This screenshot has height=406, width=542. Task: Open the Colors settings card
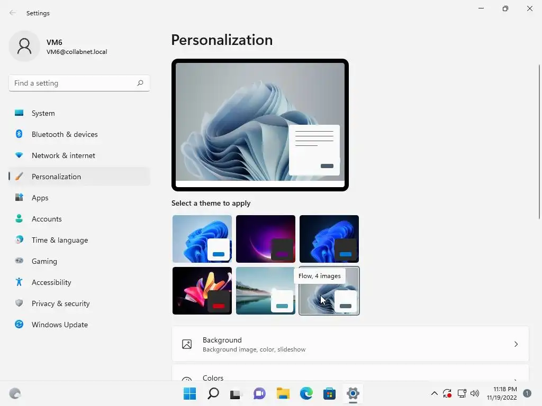click(350, 374)
